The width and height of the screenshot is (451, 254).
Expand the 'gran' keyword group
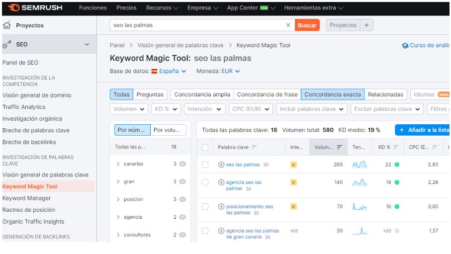tap(118, 181)
